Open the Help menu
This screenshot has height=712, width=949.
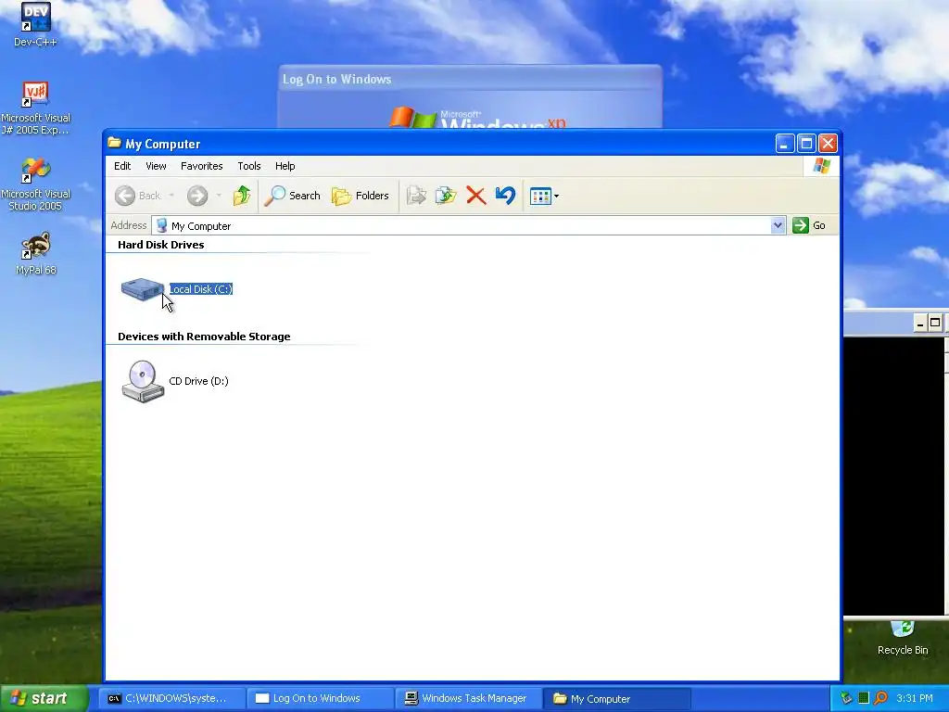coord(285,166)
